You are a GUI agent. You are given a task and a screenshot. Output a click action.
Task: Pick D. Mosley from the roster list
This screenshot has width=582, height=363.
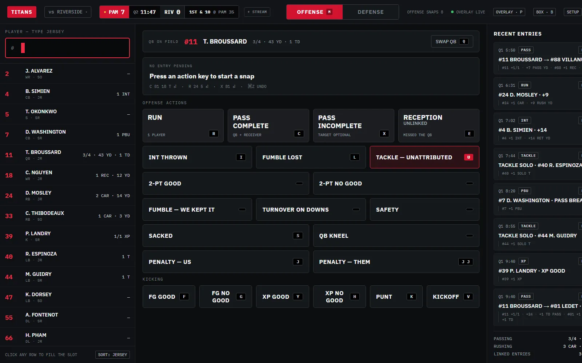pos(67,196)
